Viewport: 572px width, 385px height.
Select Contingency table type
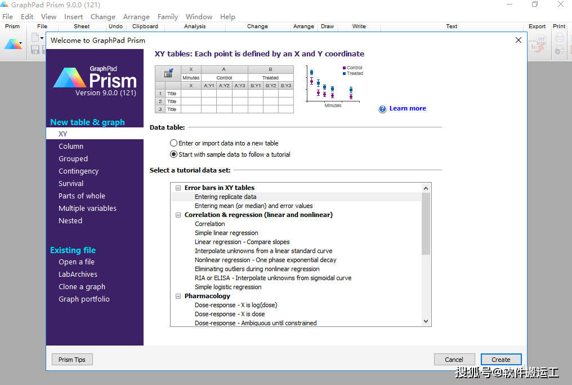[78, 171]
